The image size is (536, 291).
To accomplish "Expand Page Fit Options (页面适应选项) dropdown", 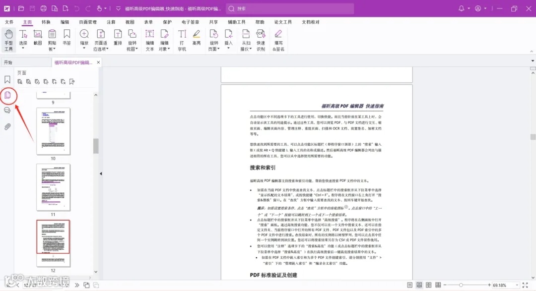I will point(107,49).
